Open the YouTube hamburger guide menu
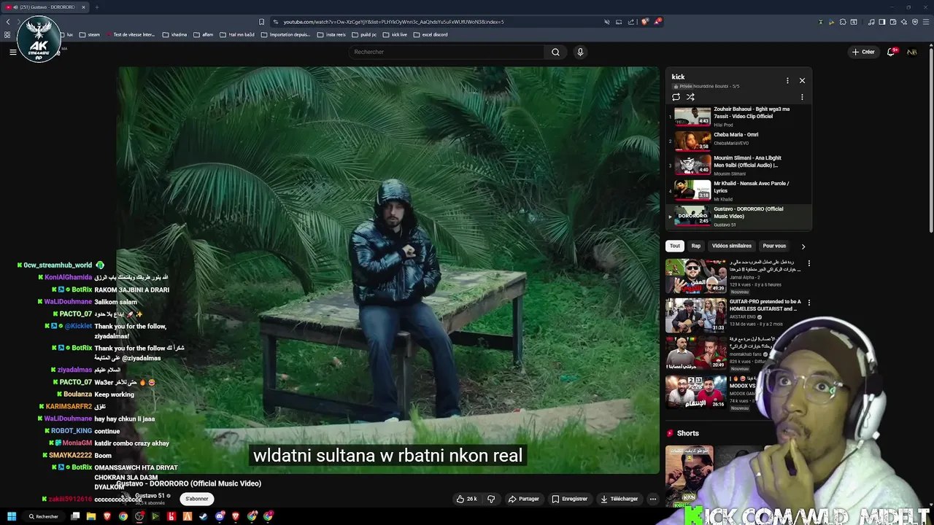 12,52
